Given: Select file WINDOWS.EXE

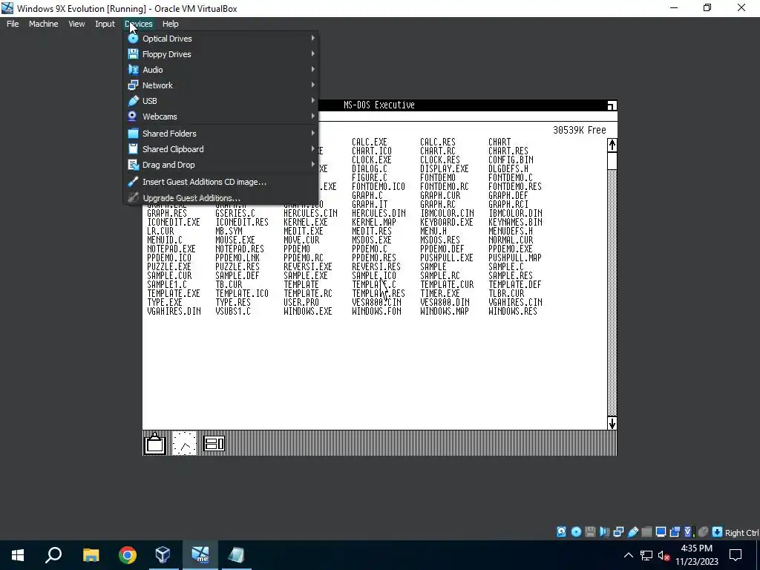Looking at the screenshot, I should 308,311.
